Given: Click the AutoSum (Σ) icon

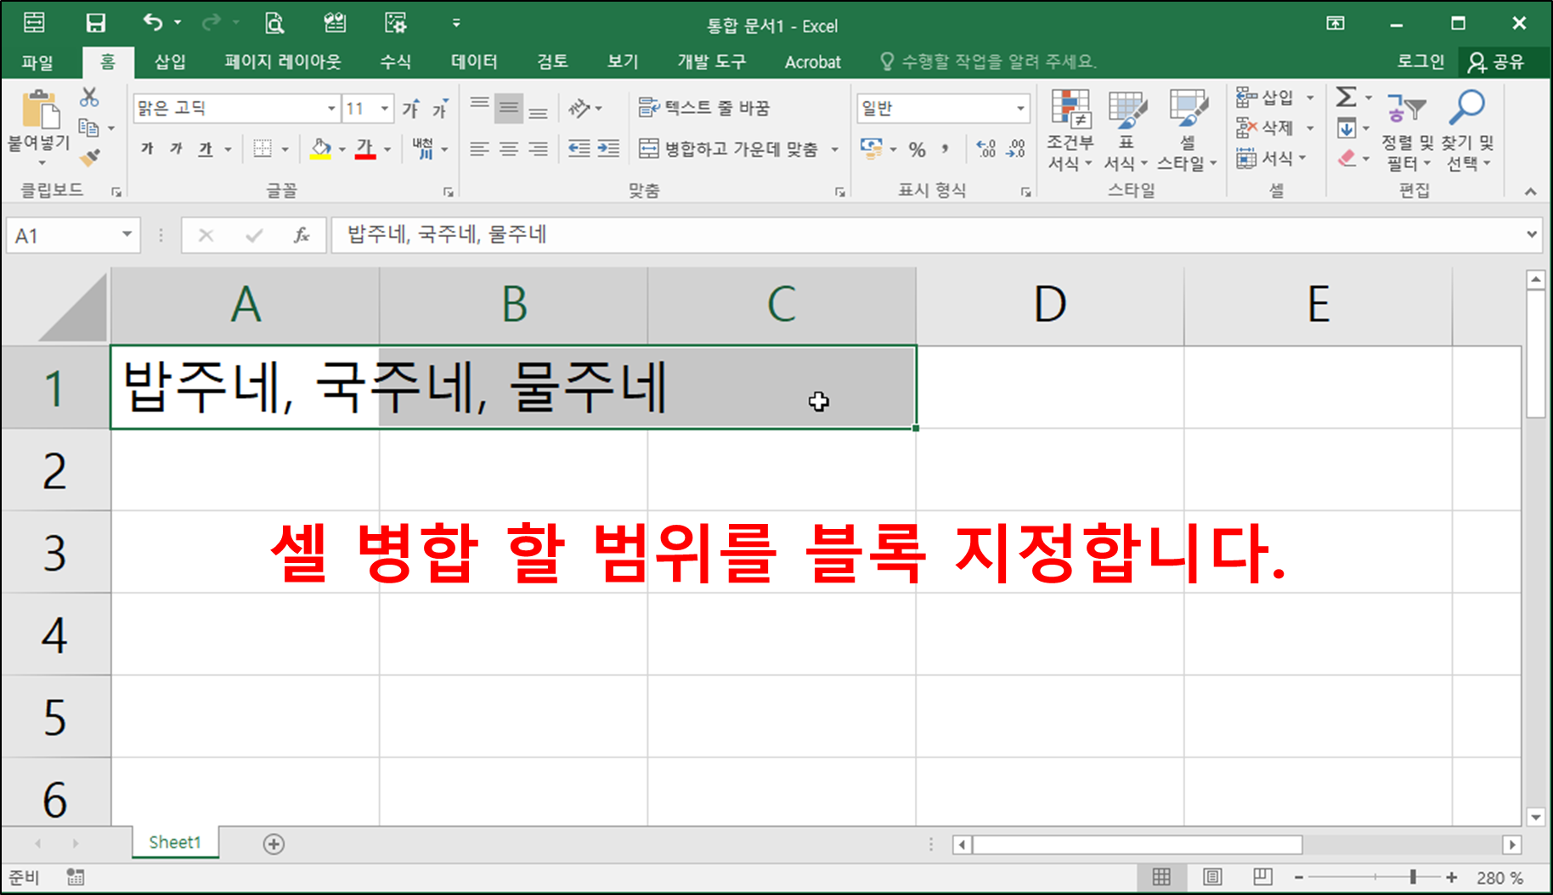Looking at the screenshot, I should coord(1346,97).
